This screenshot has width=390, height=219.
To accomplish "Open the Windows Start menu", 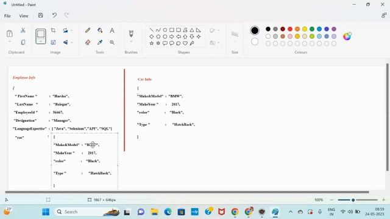I will (46, 212).
